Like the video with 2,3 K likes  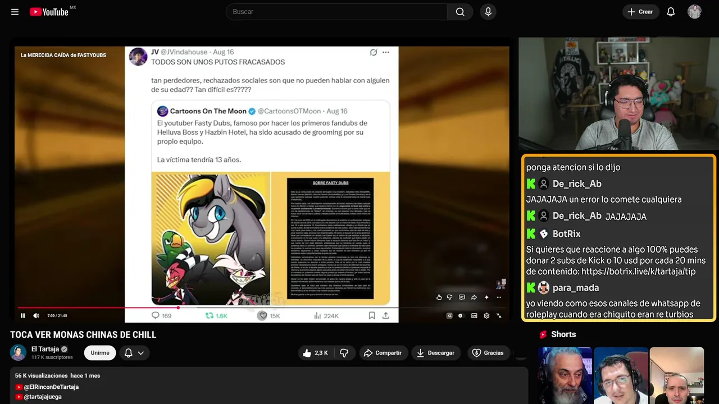pyautogui.click(x=315, y=353)
